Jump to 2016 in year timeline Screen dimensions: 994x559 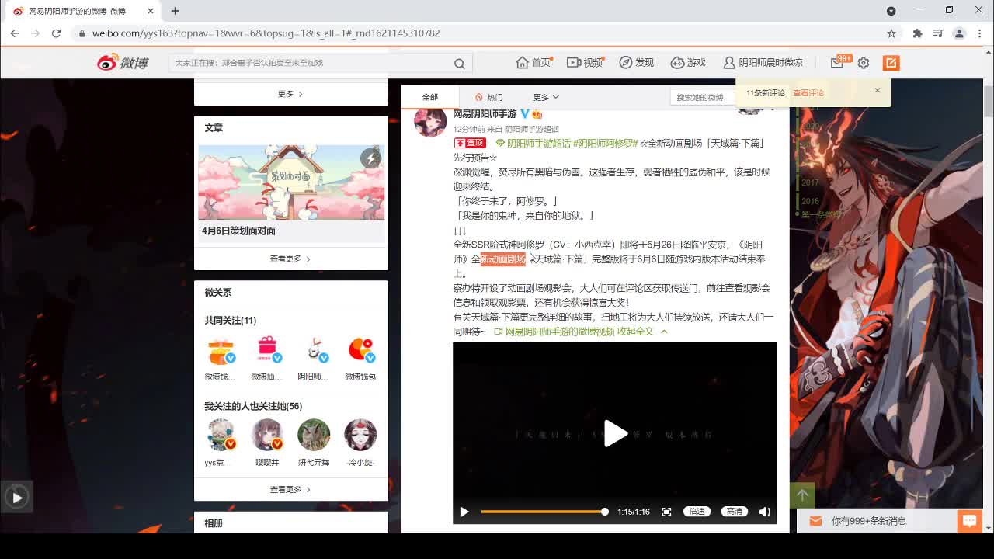[810, 201]
